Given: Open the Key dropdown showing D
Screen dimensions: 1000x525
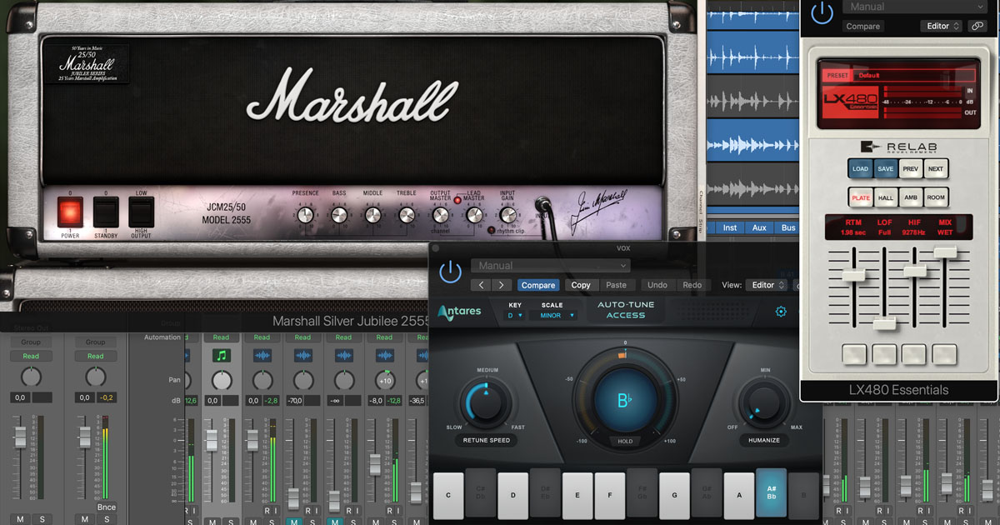Looking at the screenshot, I should (516, 316).
